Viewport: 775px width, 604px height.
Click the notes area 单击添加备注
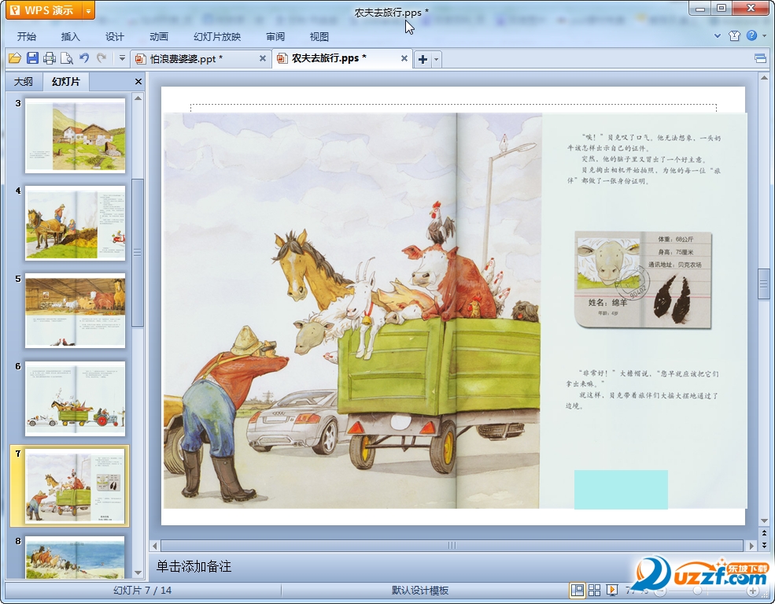coord(194,566)
